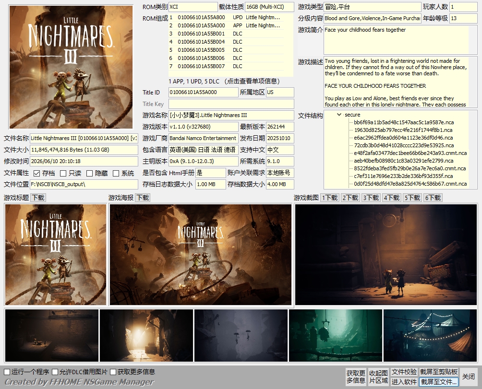Viewport: 482px width, 389px height.
Task: Click the 收起图片区域 button
Action: coord(378,377)
